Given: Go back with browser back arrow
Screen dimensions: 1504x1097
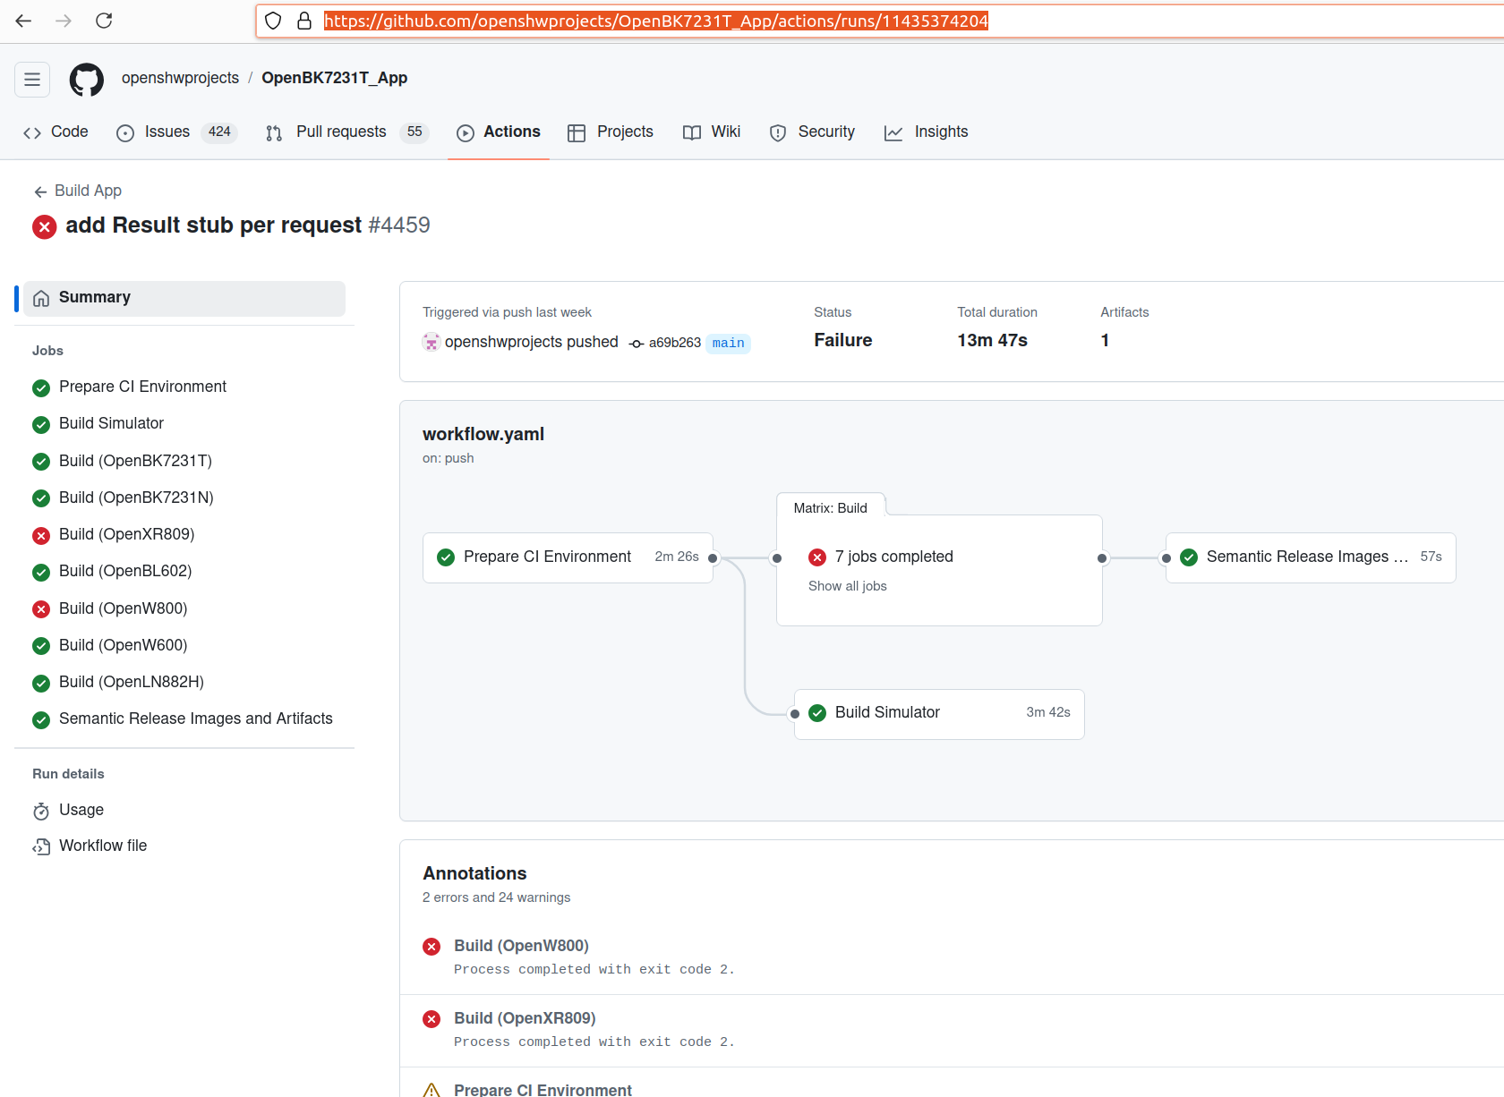Looking at the screenshot, I should pyautogui.click(x=24, y=21).
